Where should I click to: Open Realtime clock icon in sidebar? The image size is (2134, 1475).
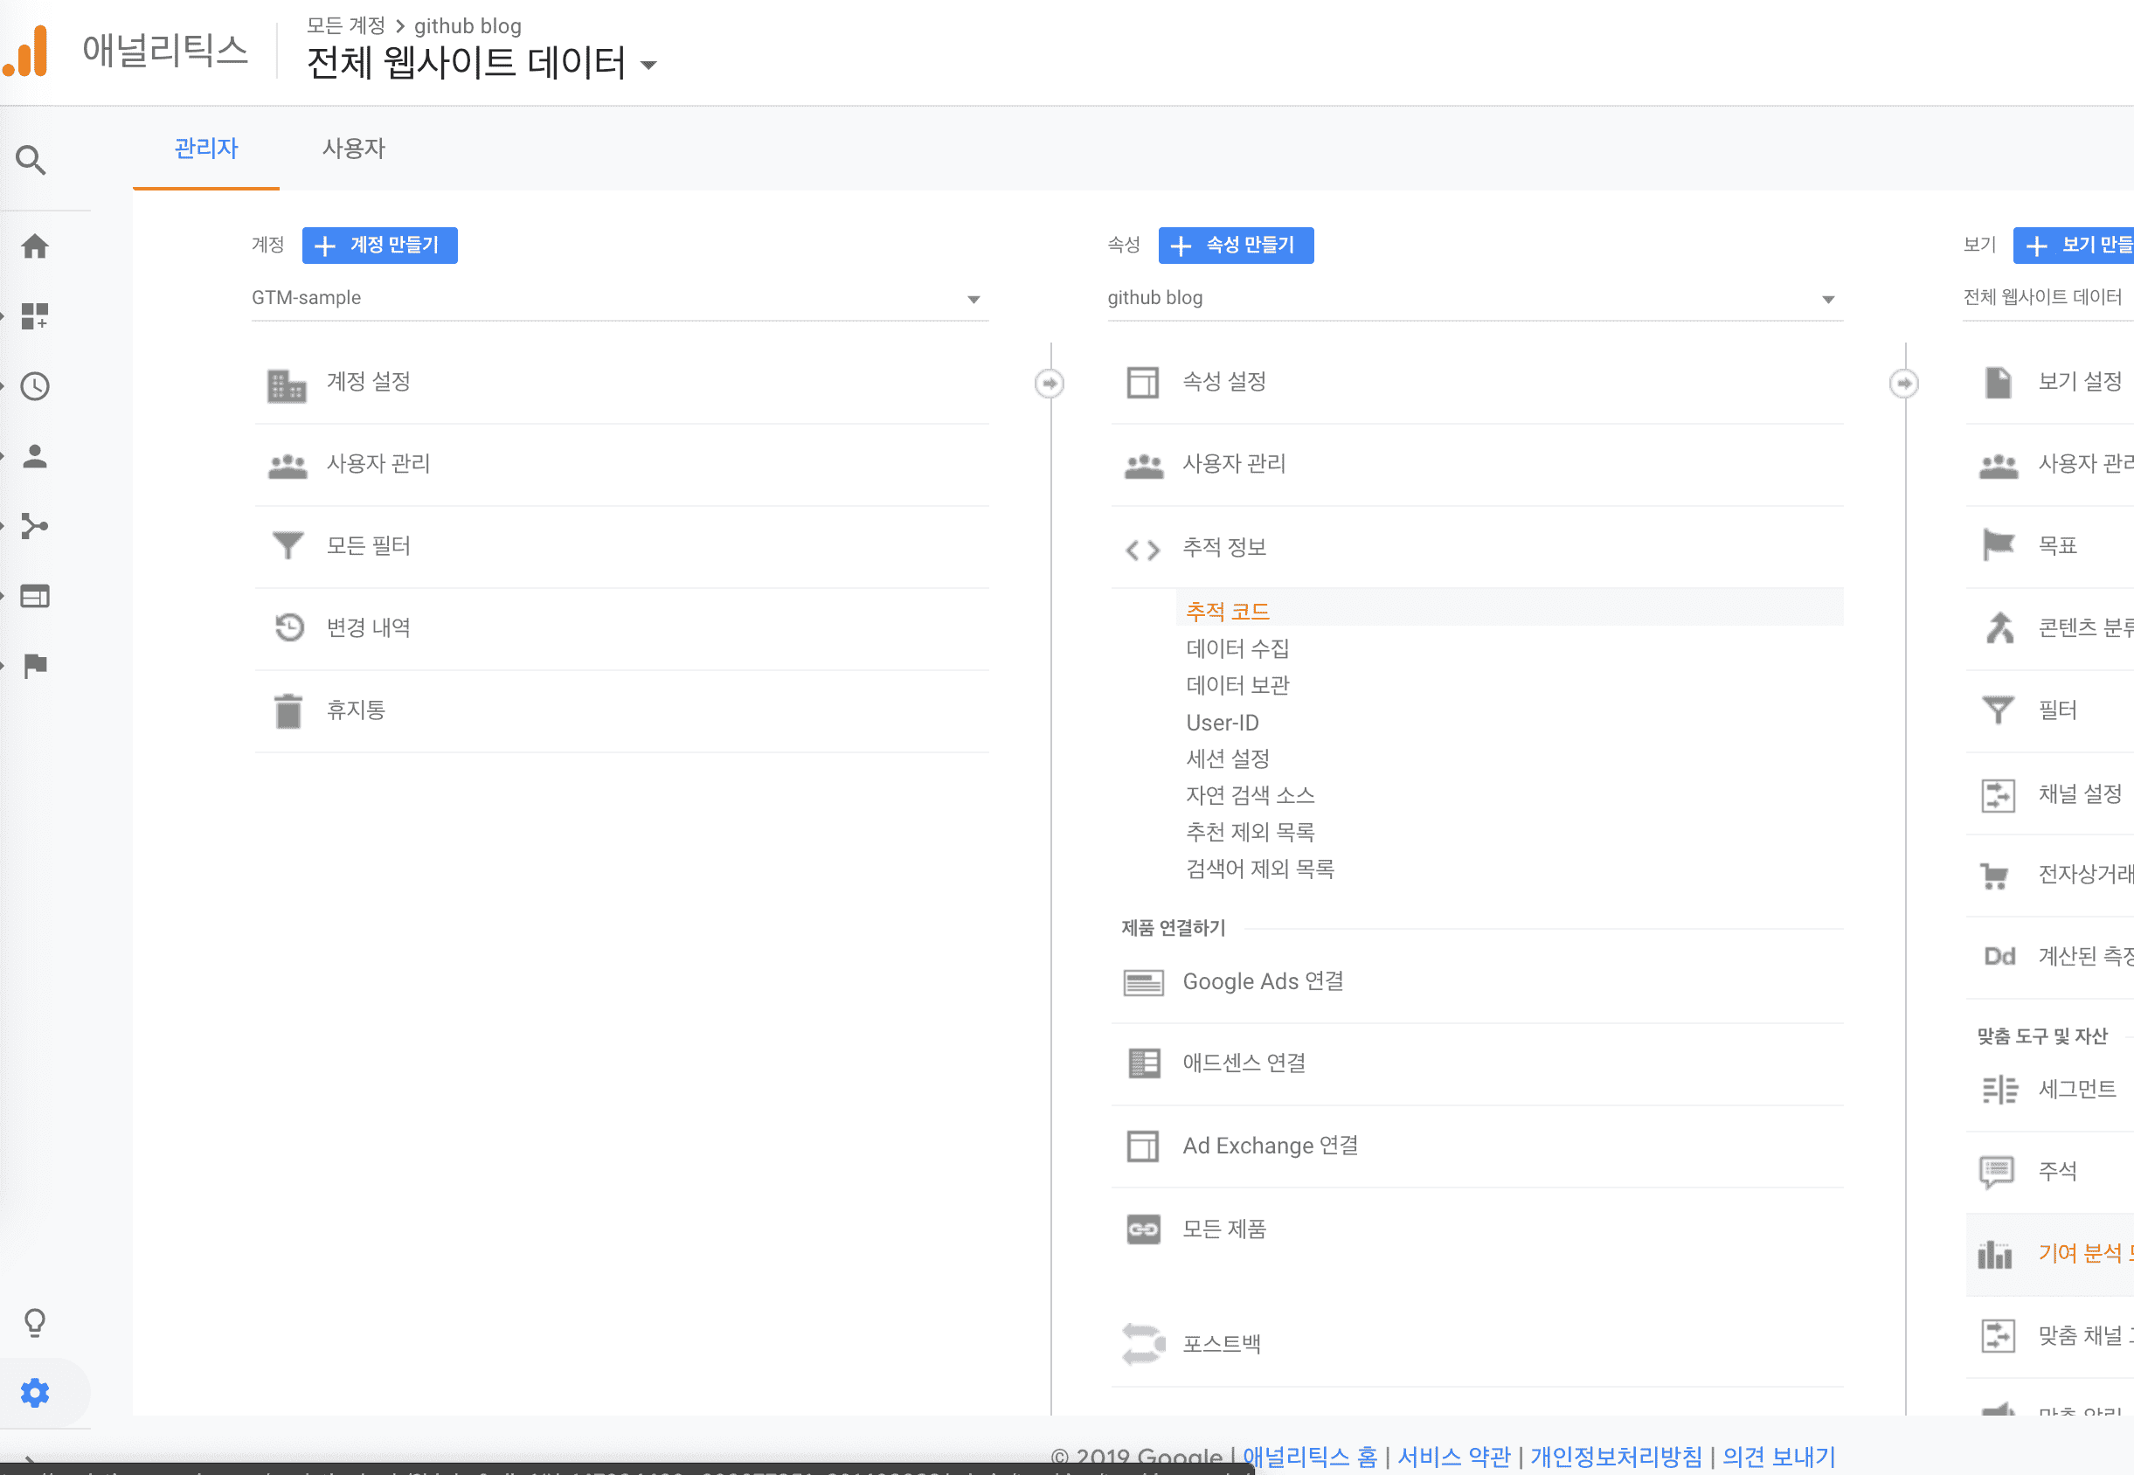(x=35, y=386)
